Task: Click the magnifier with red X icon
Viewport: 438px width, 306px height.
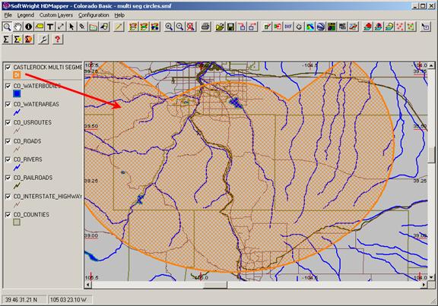Action: [x=191, y=27]
